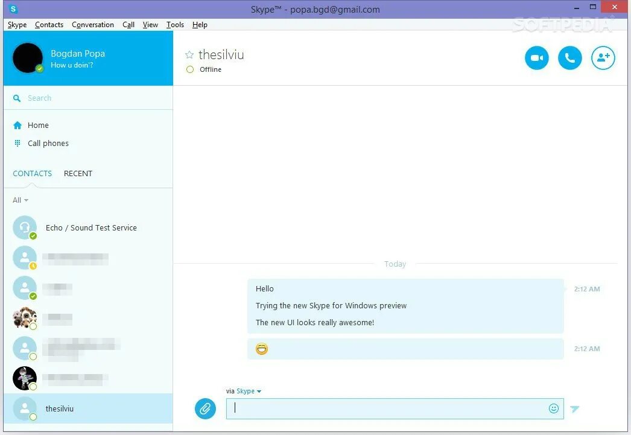Click the 2:12 AM timestamp beside the emoticon

pos(587,349)
